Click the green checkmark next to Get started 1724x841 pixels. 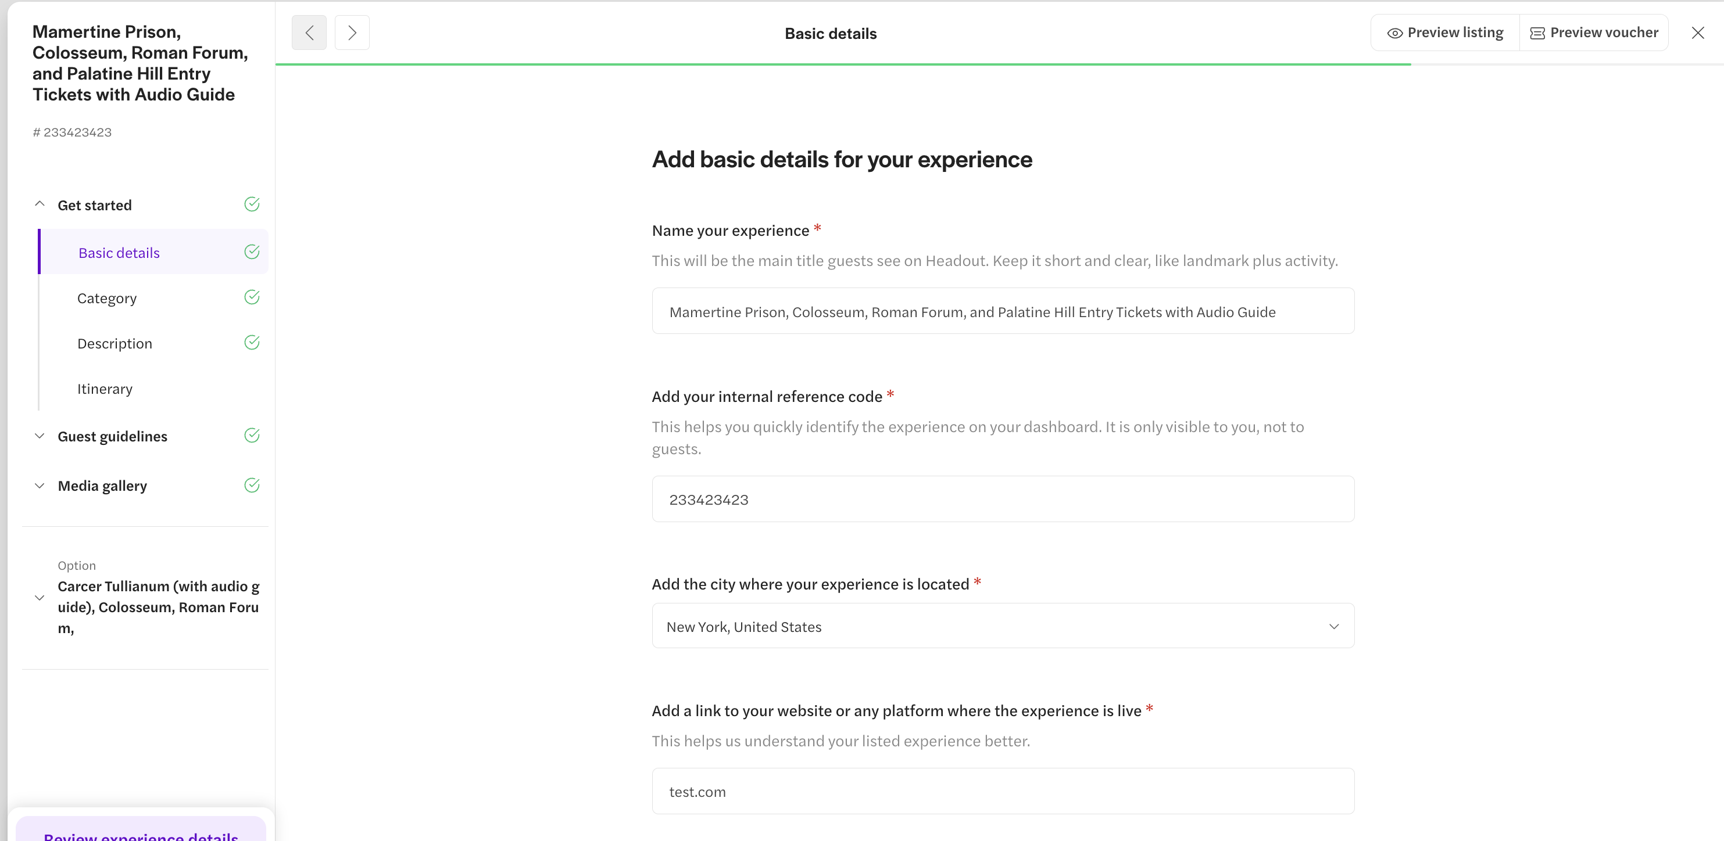click(252, 204)
